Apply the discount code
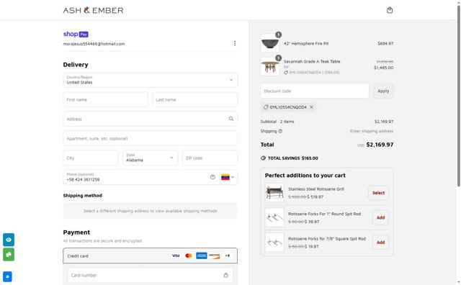The height and width of the screenshot is (285, 461). (383, 91)
